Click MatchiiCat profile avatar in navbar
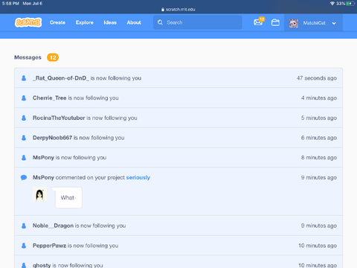 pyautogui.click(x=294, y=23)
